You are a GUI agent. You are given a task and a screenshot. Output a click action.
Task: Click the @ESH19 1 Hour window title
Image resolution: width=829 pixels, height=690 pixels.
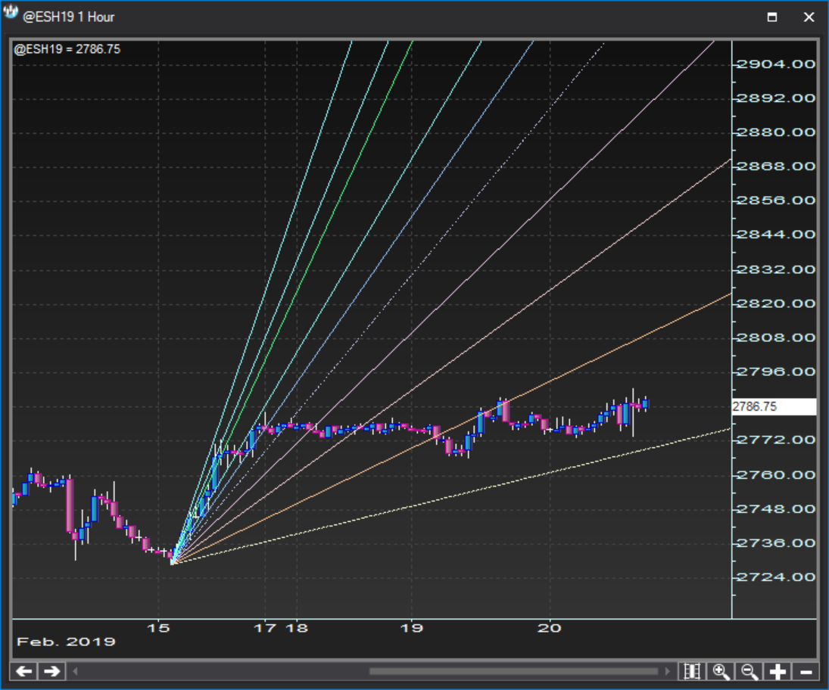(69, 17)
